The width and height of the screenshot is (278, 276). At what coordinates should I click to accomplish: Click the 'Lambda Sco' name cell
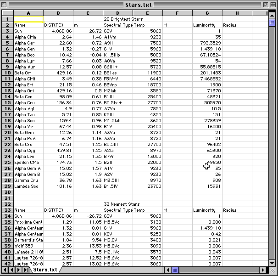point(28,186)
